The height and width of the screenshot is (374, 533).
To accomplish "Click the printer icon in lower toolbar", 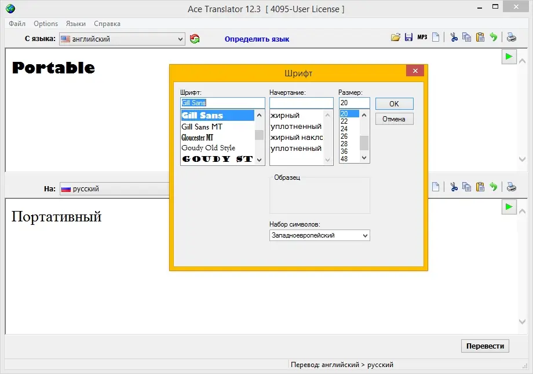I will coord(511,187).
